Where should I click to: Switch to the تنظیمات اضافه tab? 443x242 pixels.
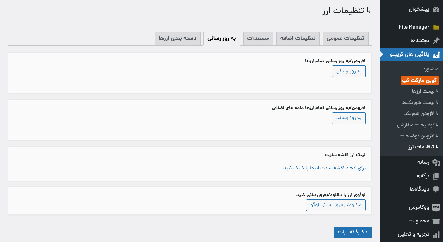[298, 38]
